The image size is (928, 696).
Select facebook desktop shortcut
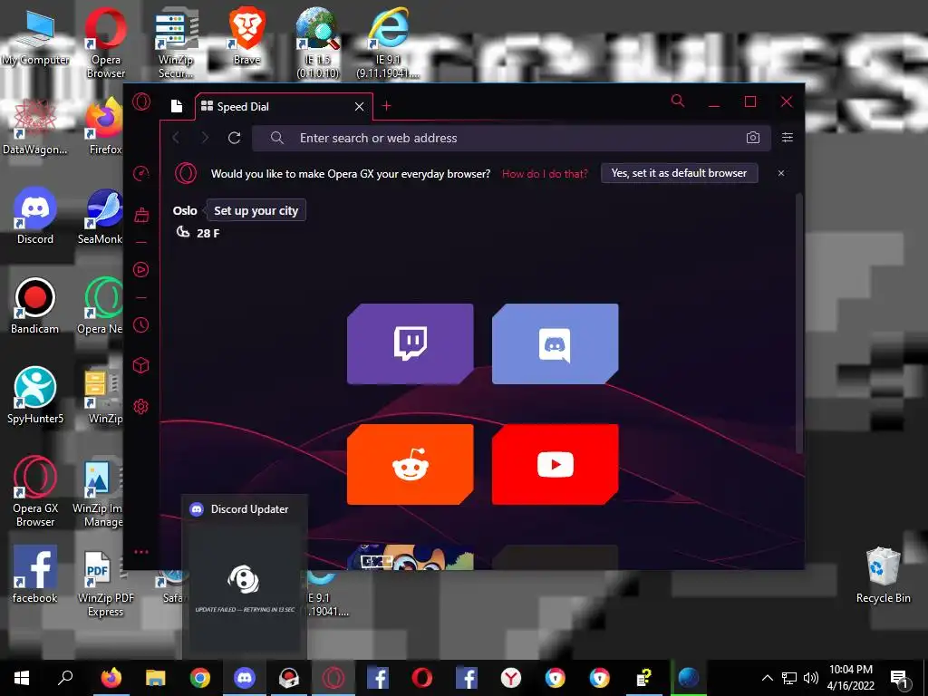[35, 574]
